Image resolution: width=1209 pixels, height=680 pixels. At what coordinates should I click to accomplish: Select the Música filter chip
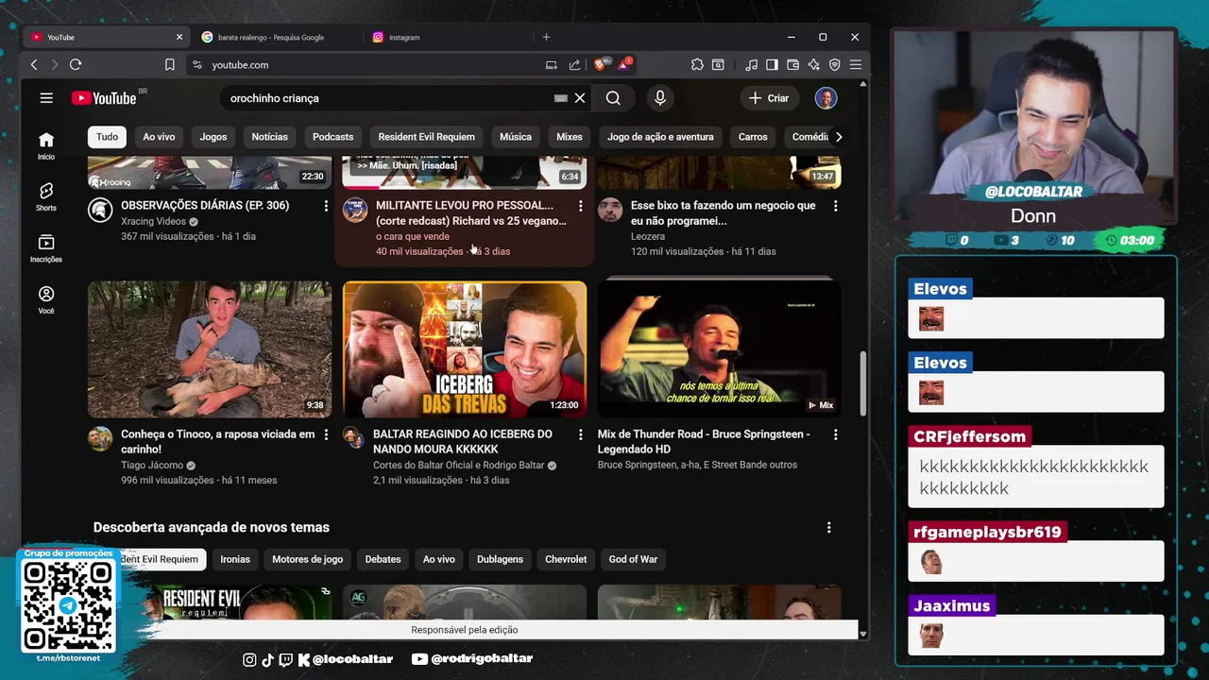[x=516, y=137]
